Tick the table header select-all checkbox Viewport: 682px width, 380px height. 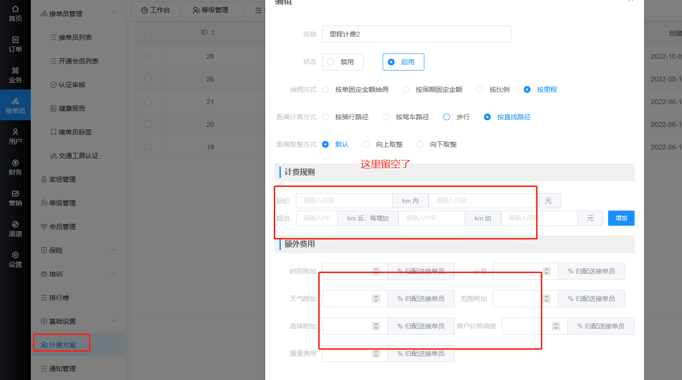point(149,33)
